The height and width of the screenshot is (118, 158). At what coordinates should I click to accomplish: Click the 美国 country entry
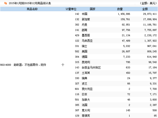tap(84, 51)
